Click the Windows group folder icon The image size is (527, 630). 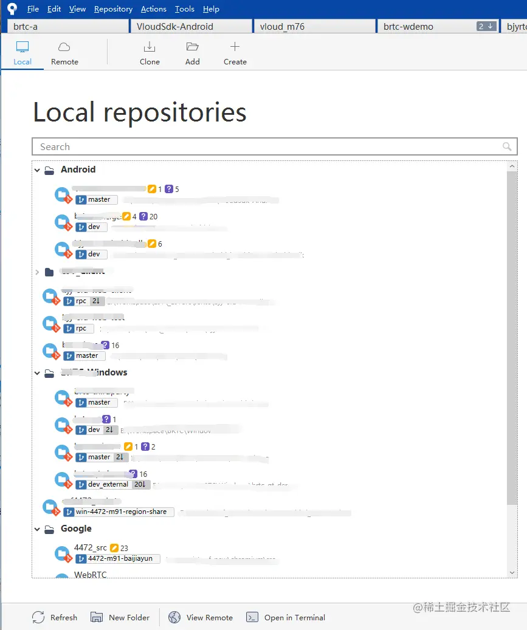coord(49,374)
